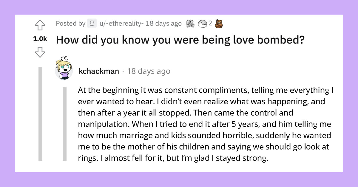Collapse the quoted reply thread bar
Screen dimensions: 358x187
pos(65,124)
